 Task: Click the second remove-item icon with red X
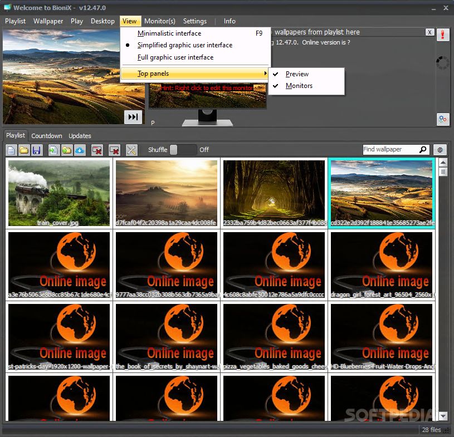[x=114, y=150]
